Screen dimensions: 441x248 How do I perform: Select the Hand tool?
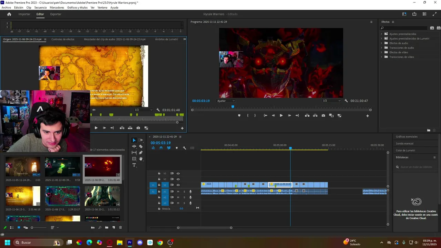[x=141, y=159]
